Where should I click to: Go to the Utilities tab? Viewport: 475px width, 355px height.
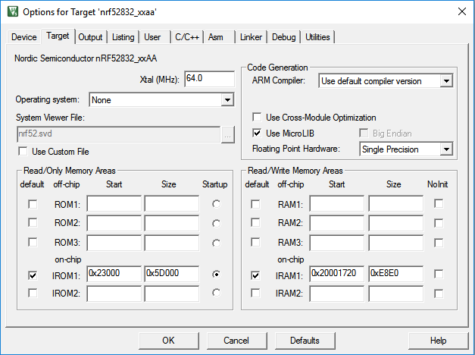[317, 37]
